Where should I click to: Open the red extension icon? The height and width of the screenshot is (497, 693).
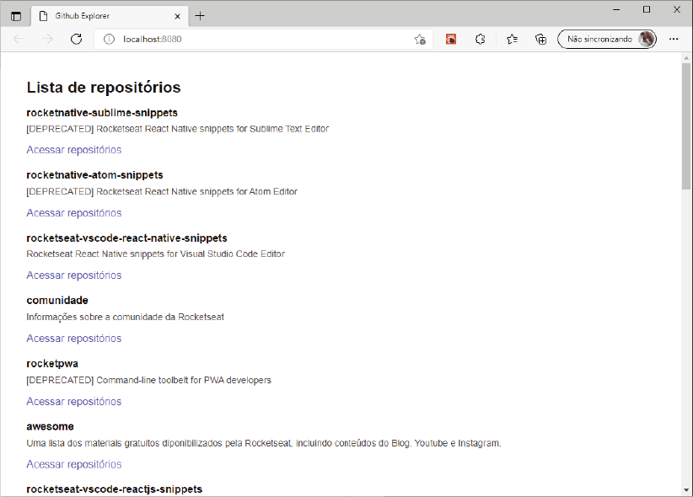click(451, 40)
